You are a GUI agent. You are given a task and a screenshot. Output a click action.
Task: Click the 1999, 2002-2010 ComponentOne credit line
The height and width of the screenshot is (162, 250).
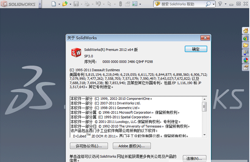tap(111, 99)
